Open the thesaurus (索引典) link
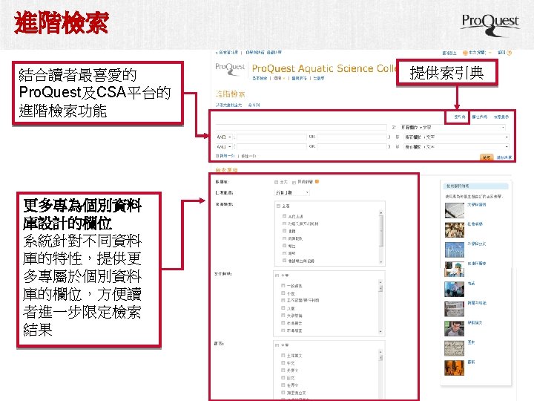534x401 pixels. click(x=459, y=117)
